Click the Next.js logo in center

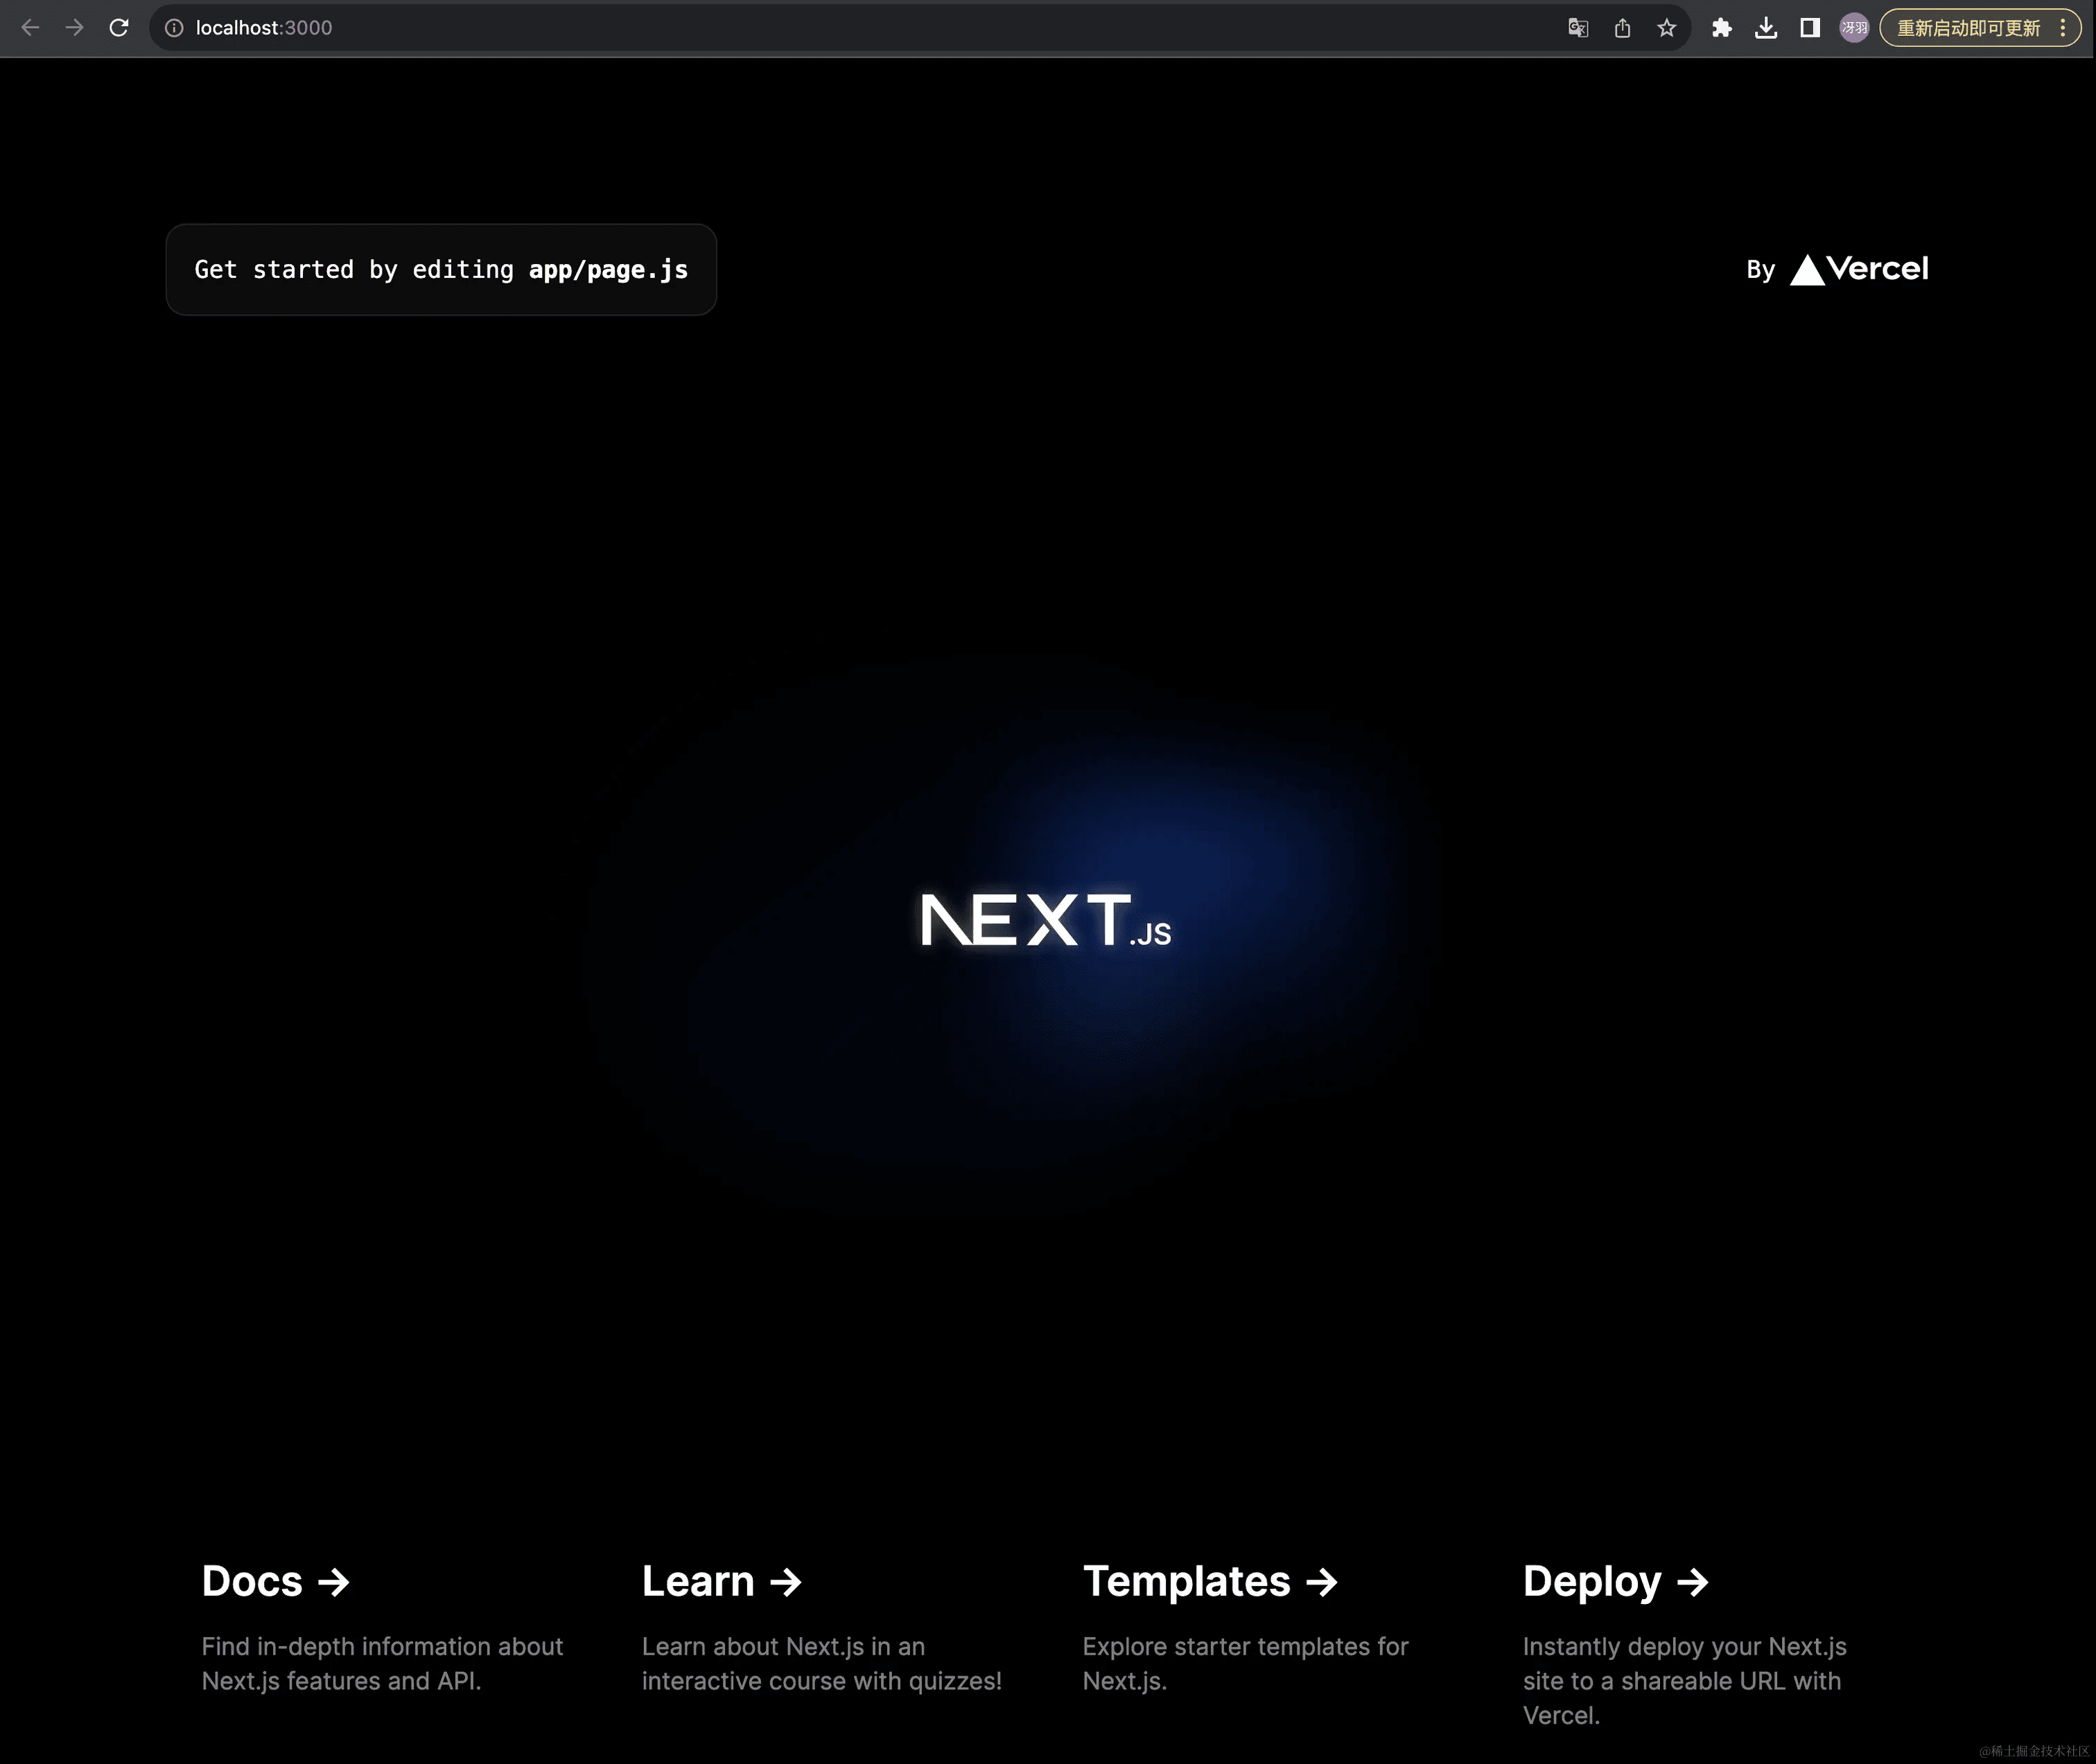(x=1045, y=920)
